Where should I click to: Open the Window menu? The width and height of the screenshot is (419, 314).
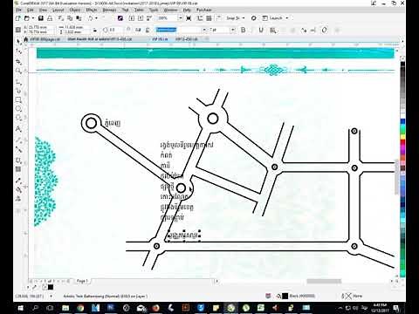170,10
